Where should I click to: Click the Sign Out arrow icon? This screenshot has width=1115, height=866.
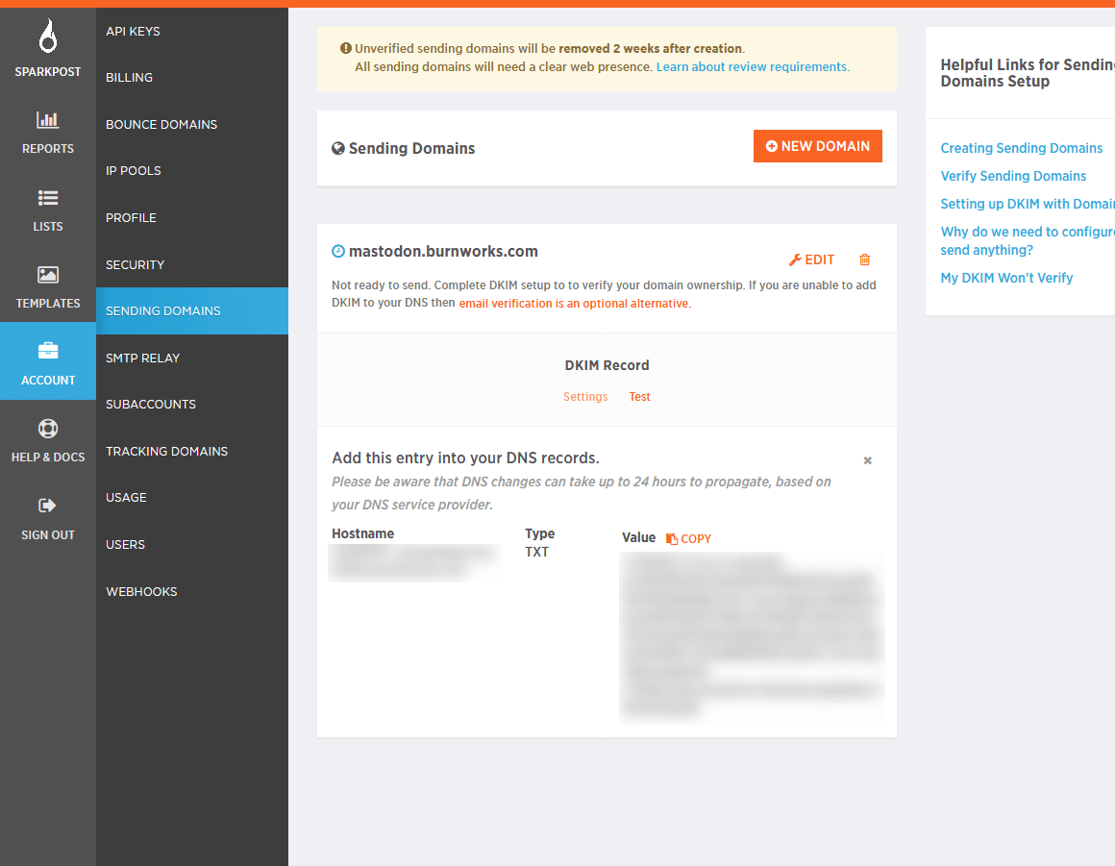(x=47, y=506)
